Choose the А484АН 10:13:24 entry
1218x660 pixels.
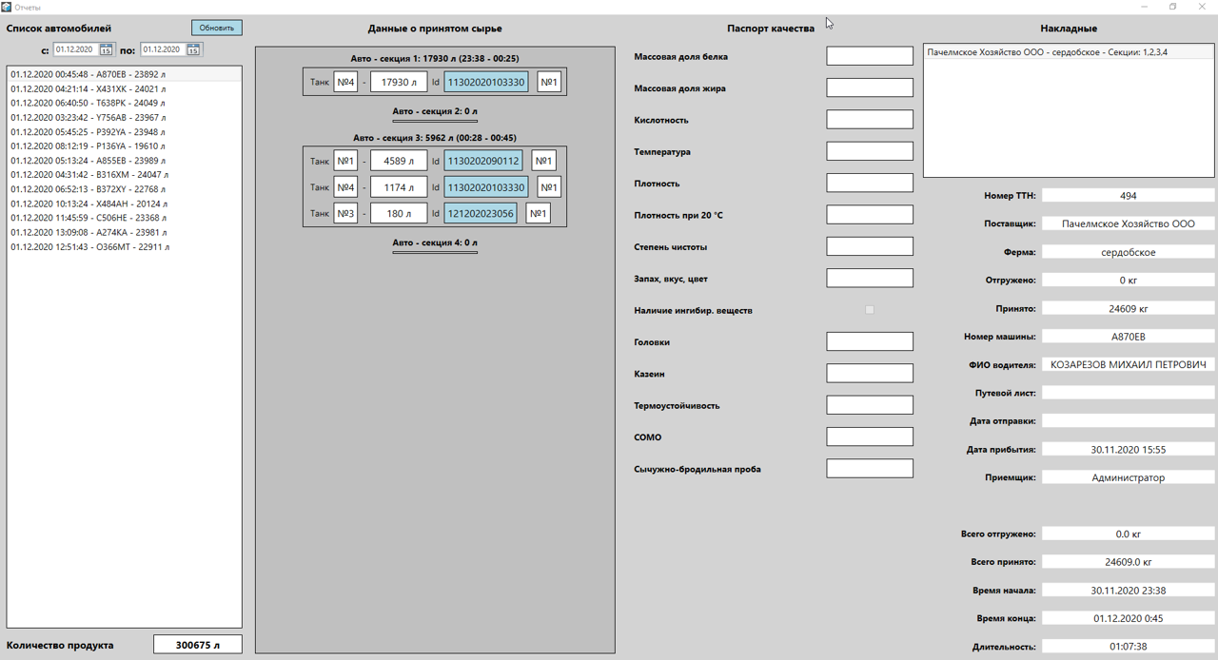click(x=88, y=204)
